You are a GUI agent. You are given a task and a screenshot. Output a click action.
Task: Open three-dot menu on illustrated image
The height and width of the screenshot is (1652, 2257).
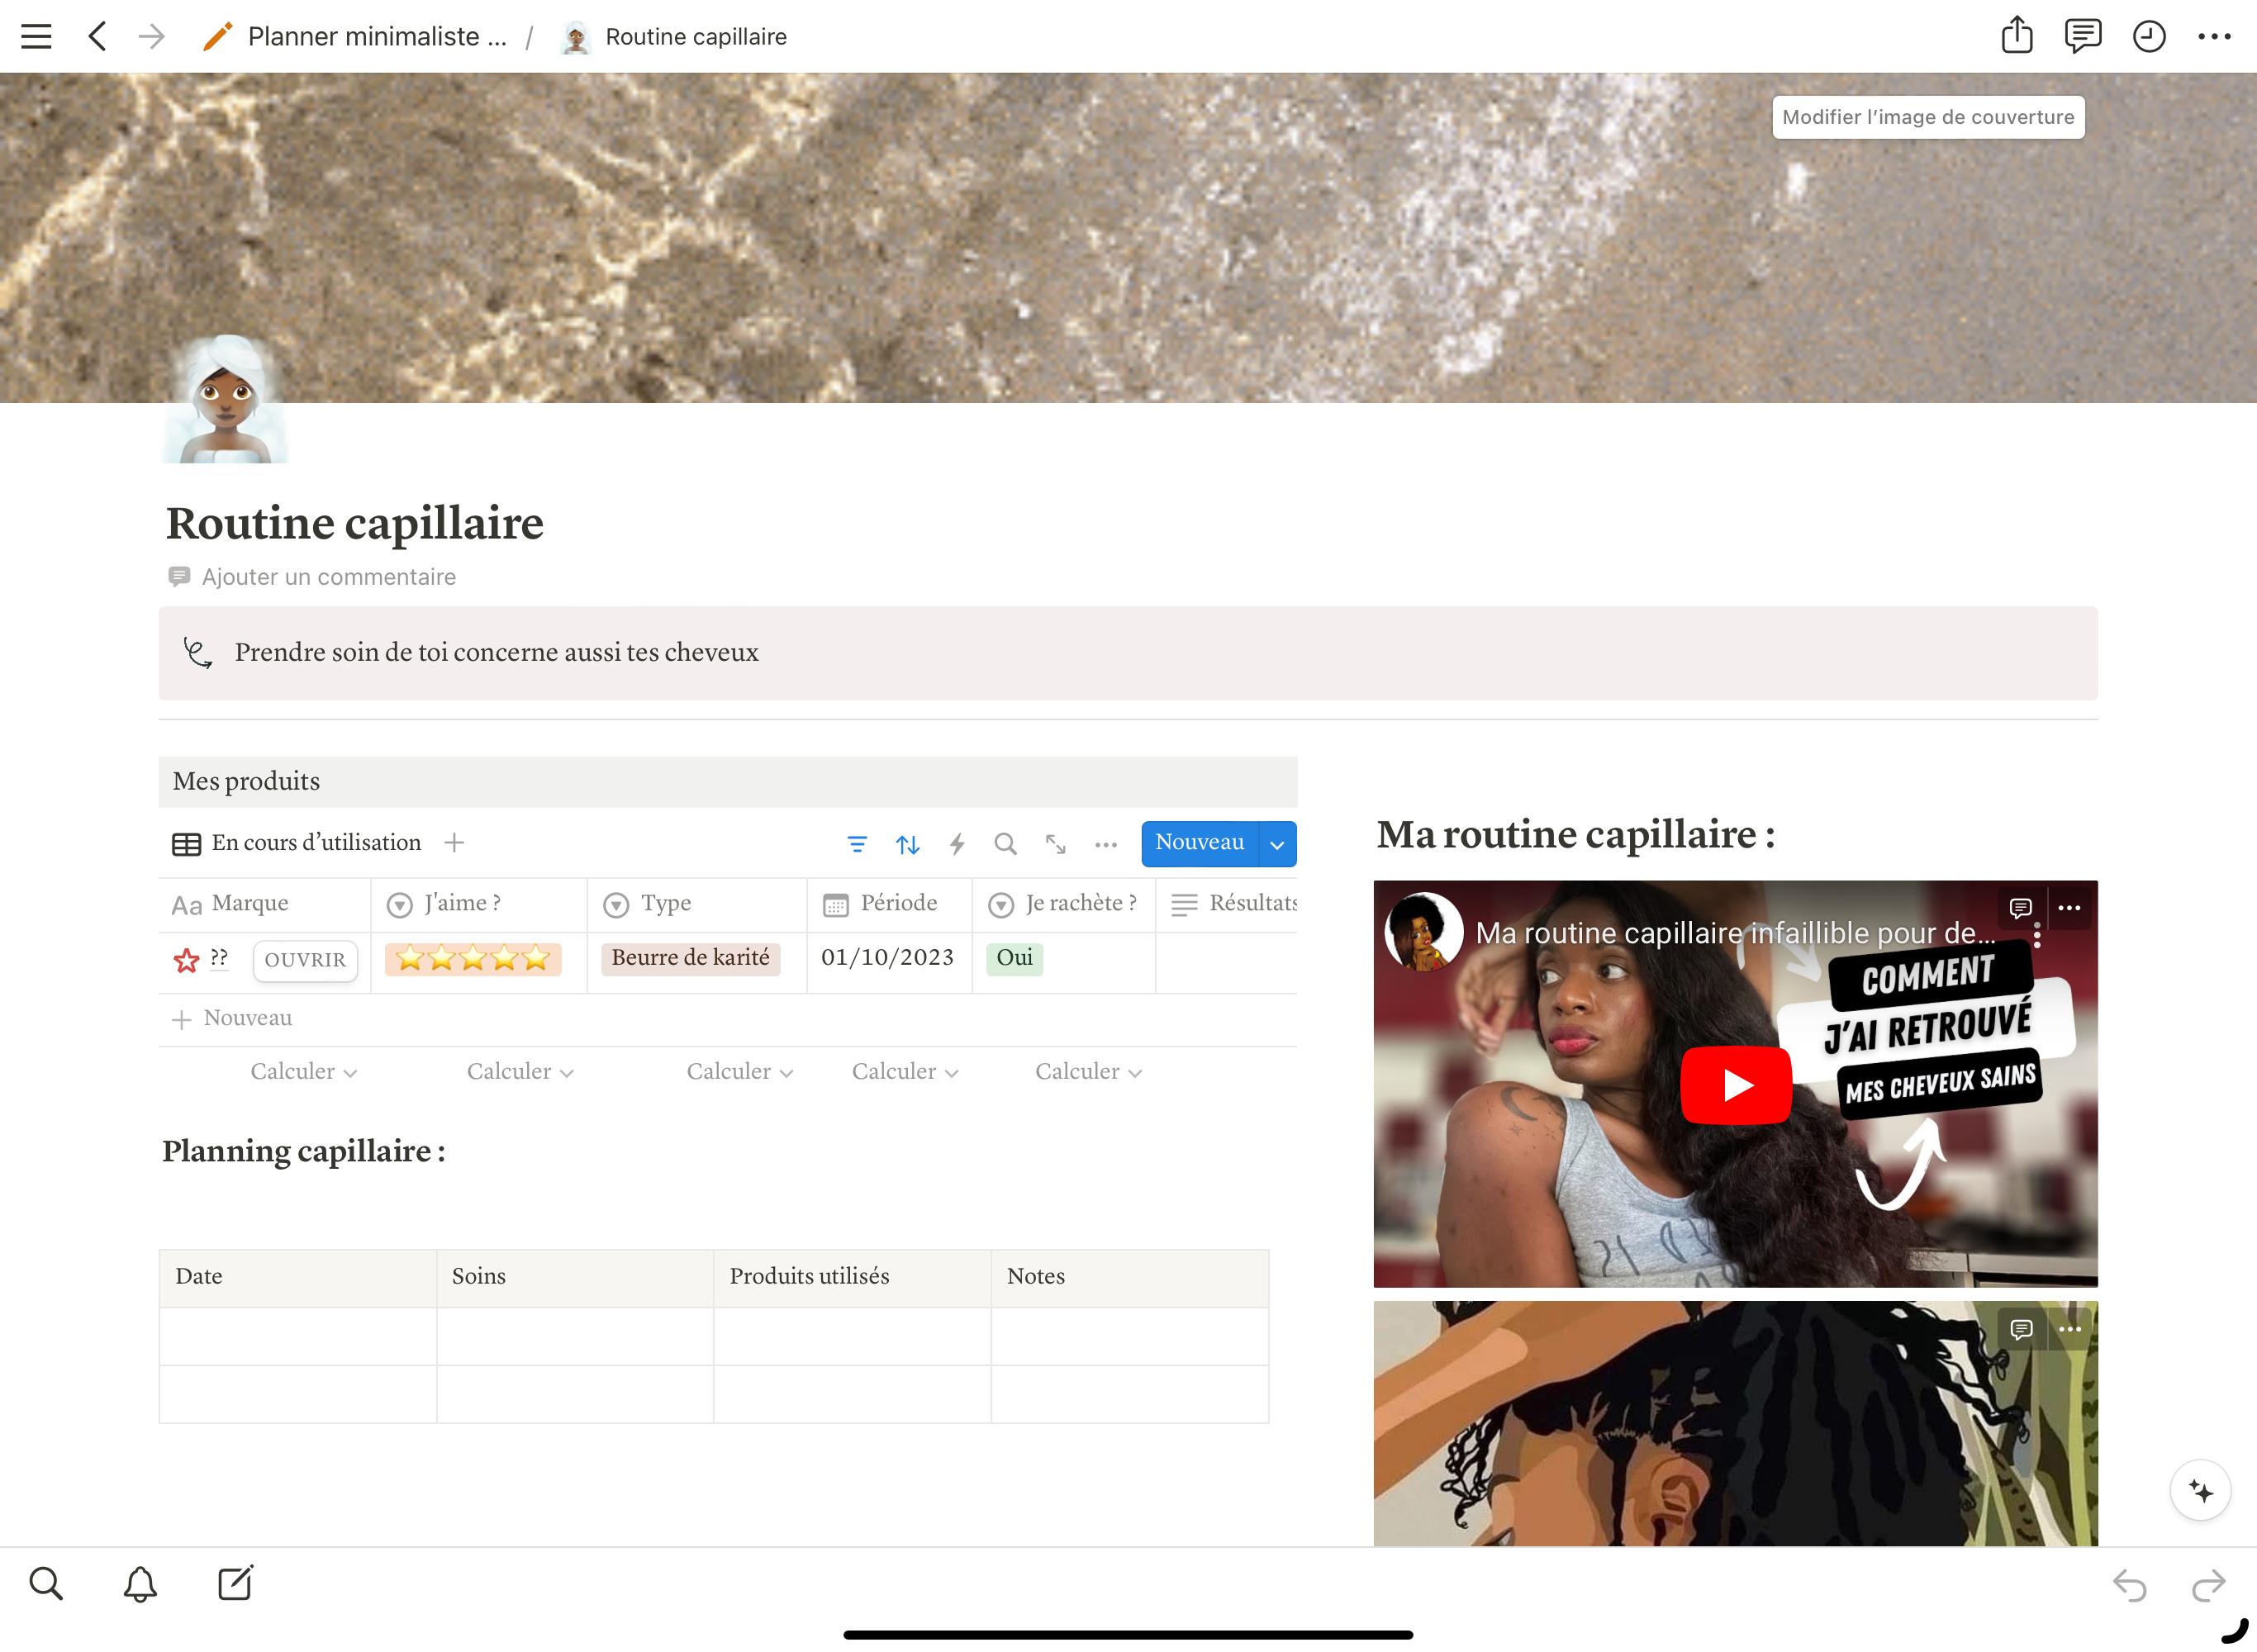pos(2070,1329)
